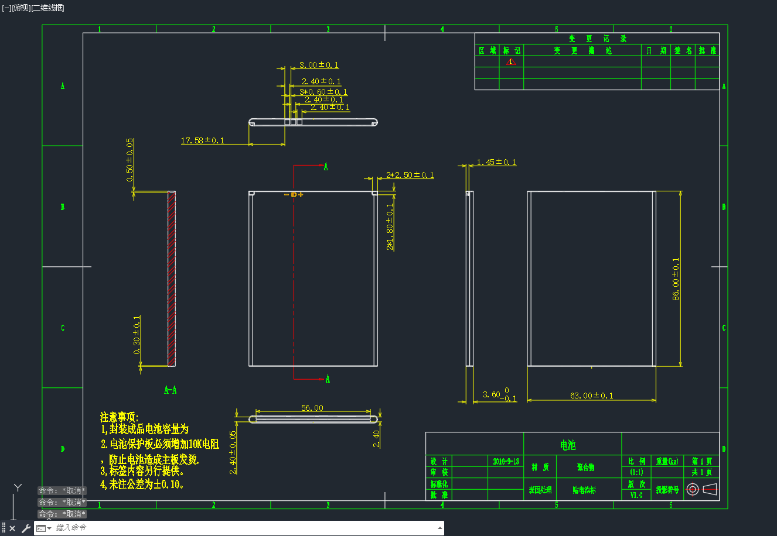The width and height of the screenshot is (777, 536).
Task: Select the V1.0 version cell
Action: (636, 495)
